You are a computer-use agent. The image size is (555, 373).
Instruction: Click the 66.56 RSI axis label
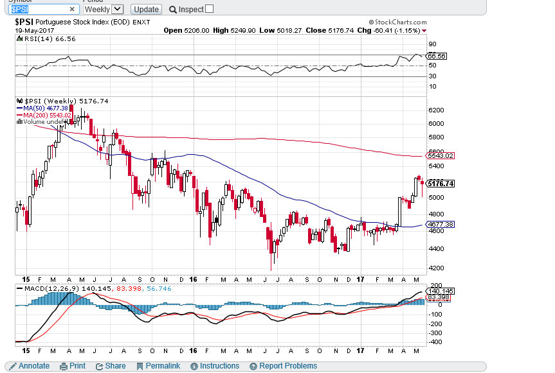pos(437,56)
